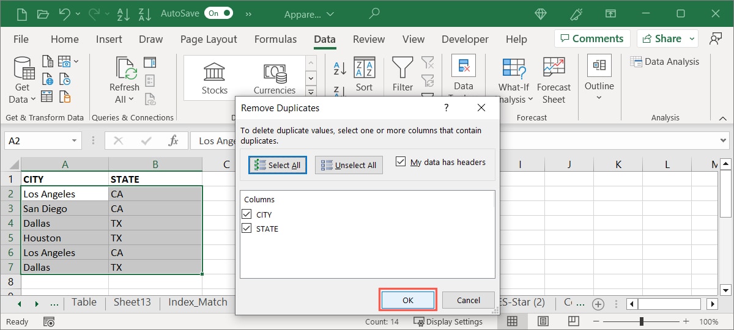Open the File tab
The image size is (734, 330).
click(21, 39)
